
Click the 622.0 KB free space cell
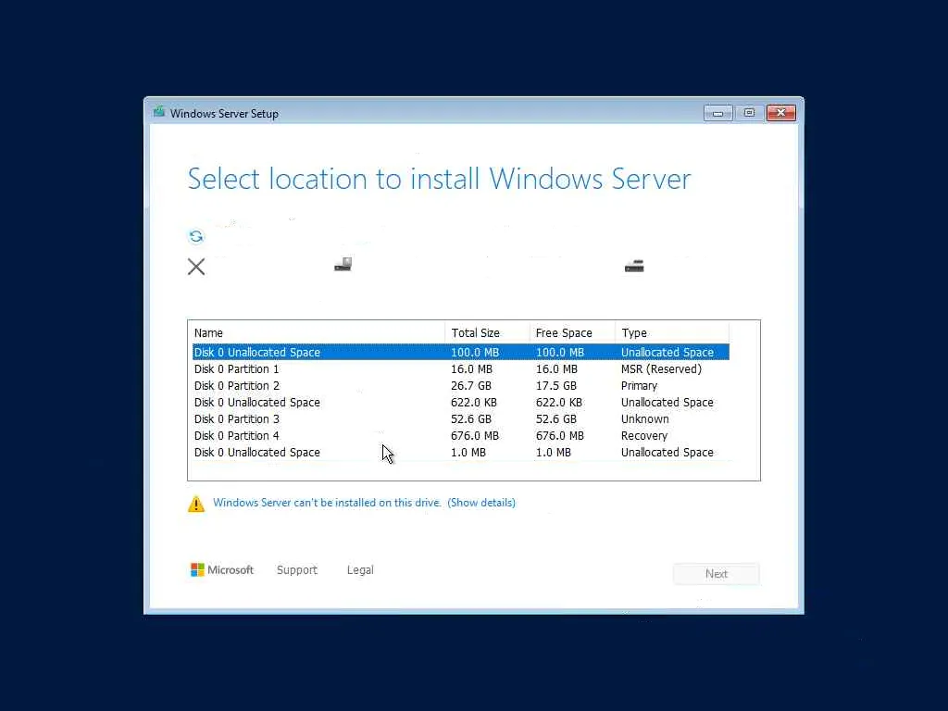(558, 403)
